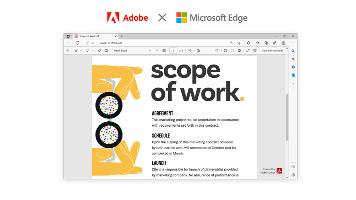Screen dimensions: 356x200
Task: Open the Collections panel
Action: 266,43
